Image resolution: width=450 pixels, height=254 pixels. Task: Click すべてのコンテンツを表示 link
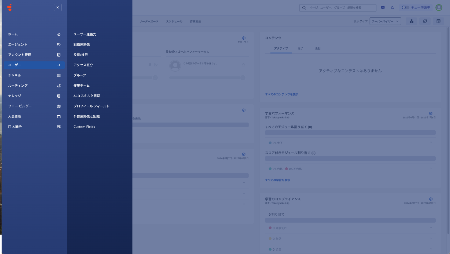(x=282, y=95)
